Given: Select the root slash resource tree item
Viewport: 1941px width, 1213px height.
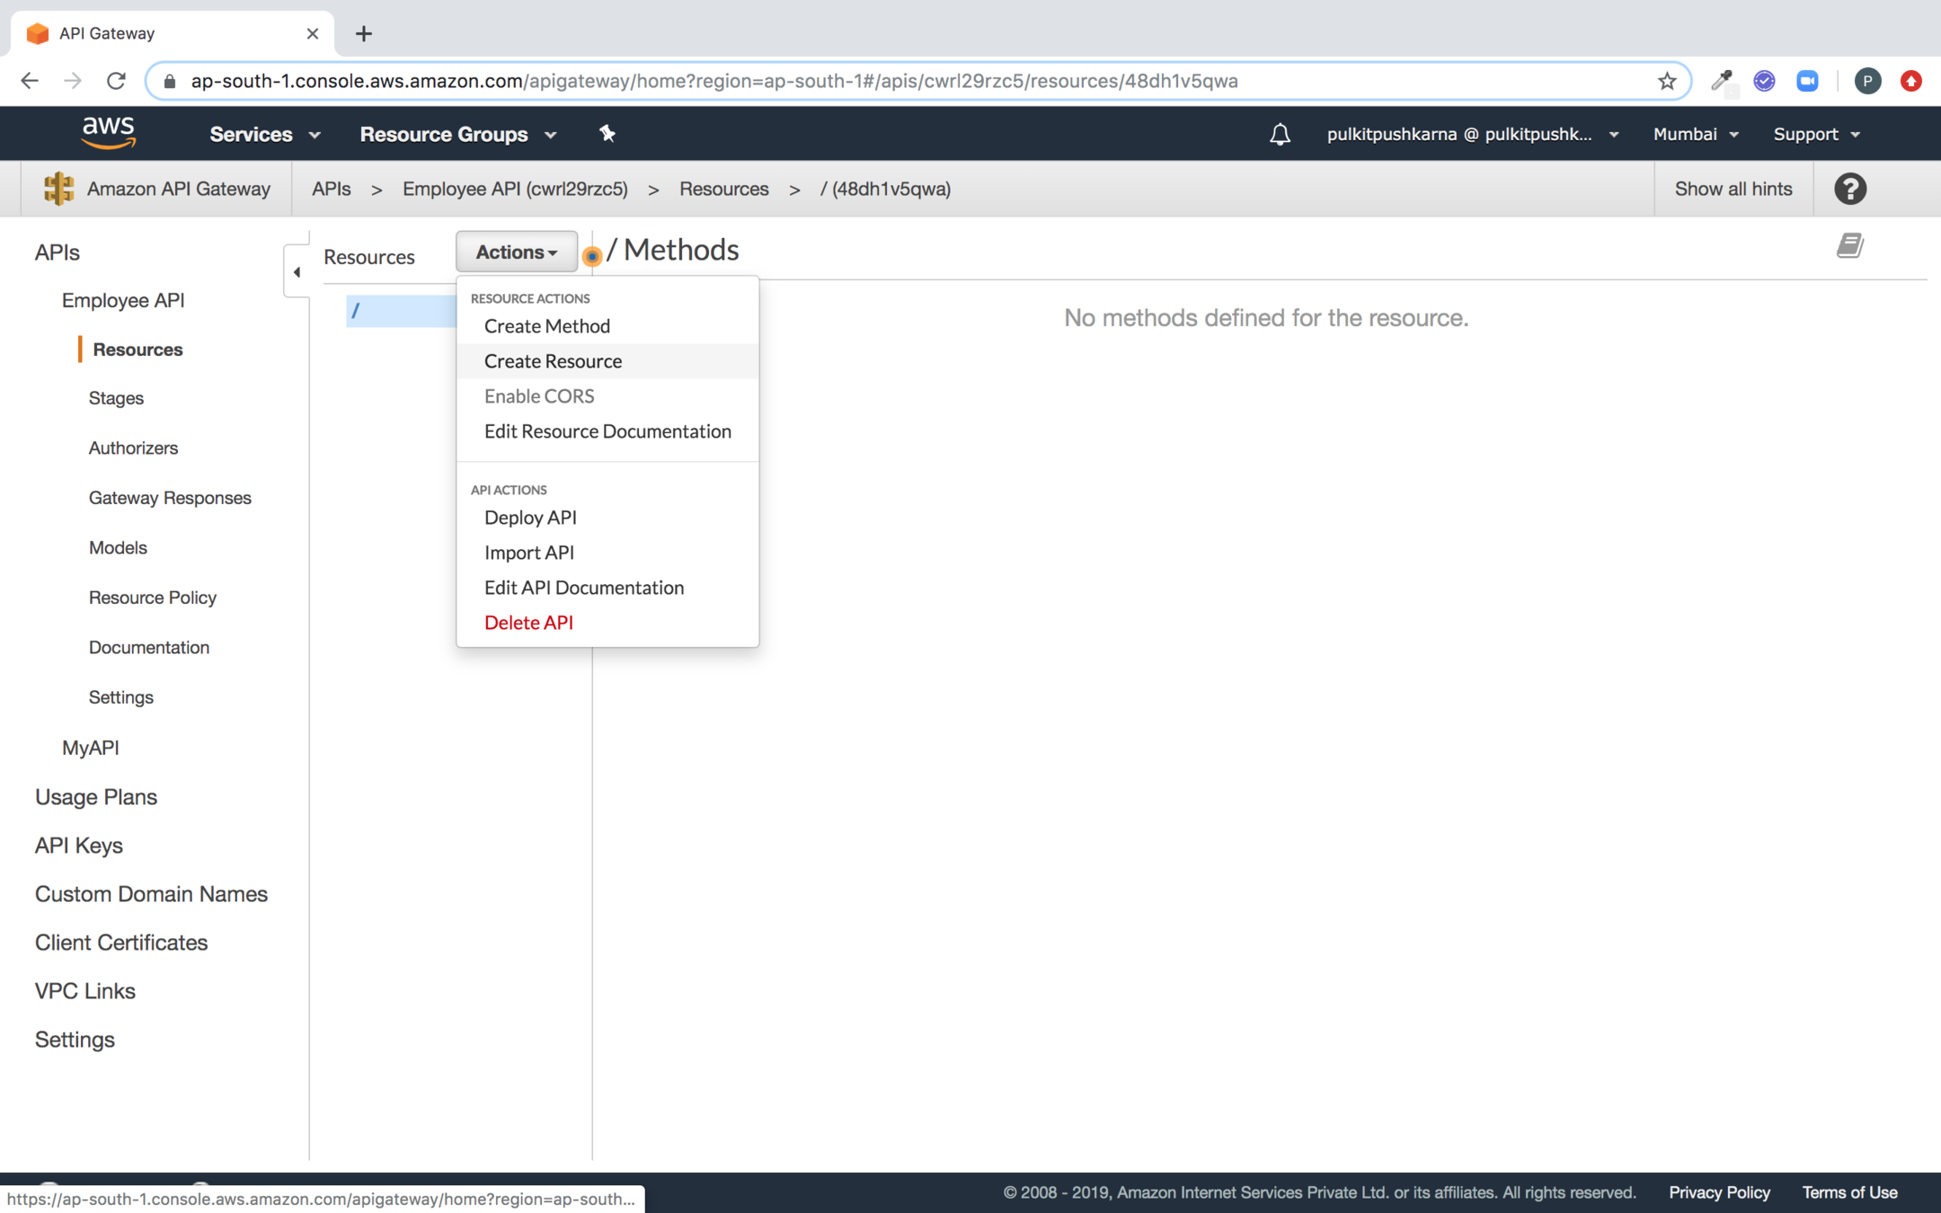Looking at the screenshot, I should click(x=357, y=311).
